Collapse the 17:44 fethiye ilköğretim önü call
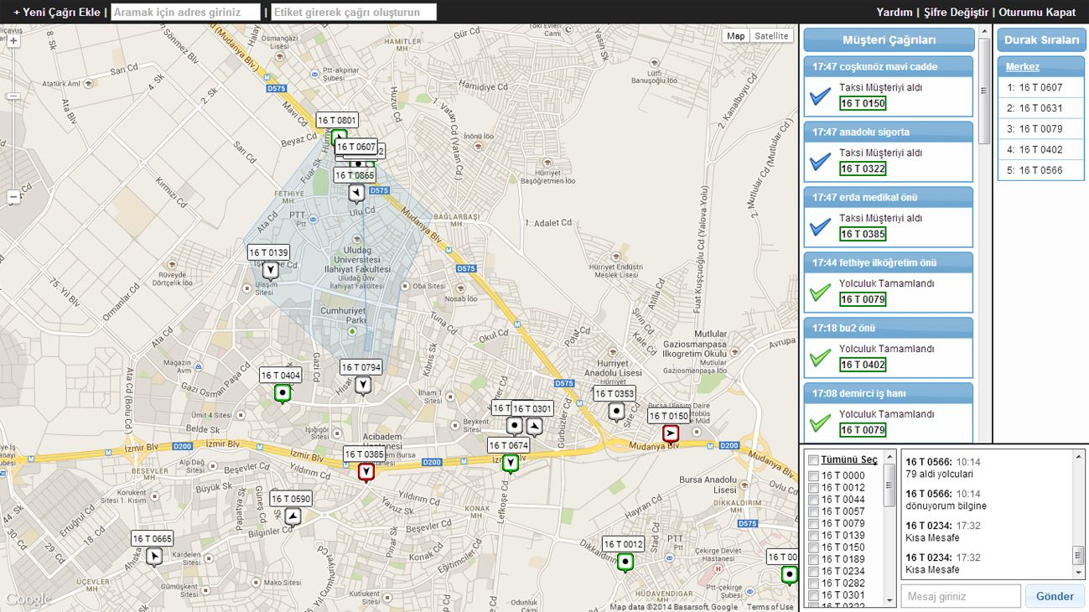The image size is (1089, 612). click(888, 262)
